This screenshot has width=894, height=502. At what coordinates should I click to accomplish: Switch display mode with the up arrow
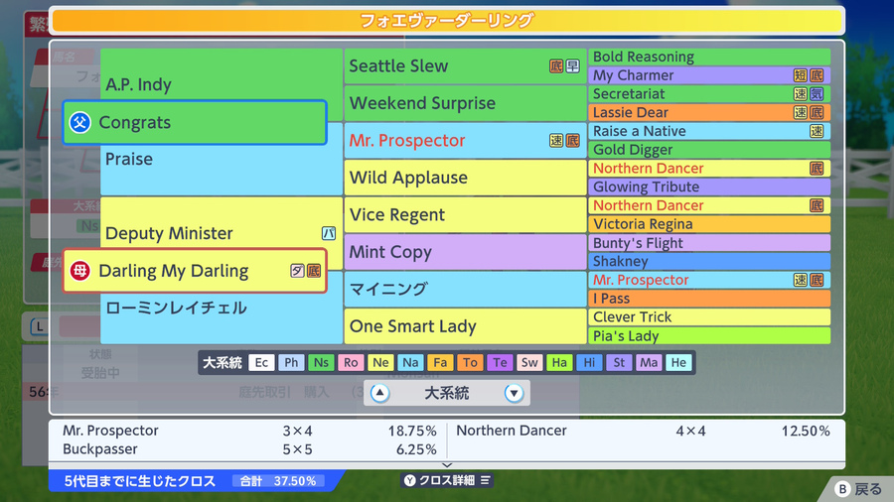(379, 393)
